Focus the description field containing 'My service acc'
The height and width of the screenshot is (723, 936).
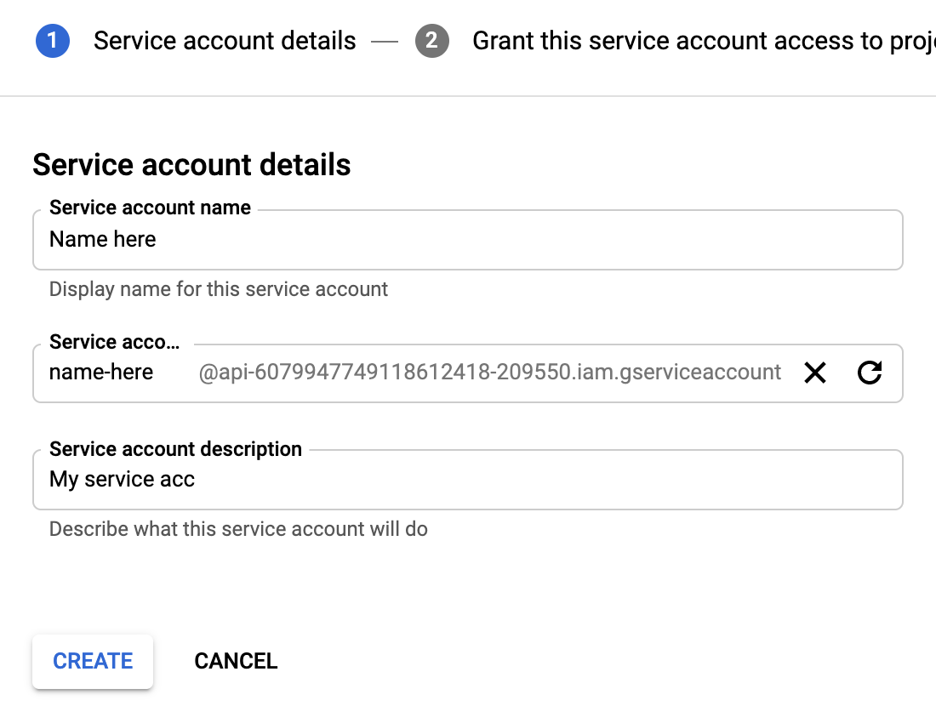[x=467, y=480]
